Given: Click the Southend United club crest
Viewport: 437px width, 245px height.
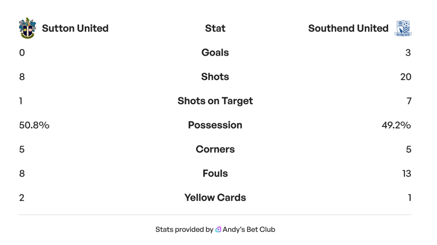Looking at the screenshot, I should coord(403,28).
